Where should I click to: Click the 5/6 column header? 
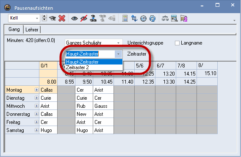(145, 66)
